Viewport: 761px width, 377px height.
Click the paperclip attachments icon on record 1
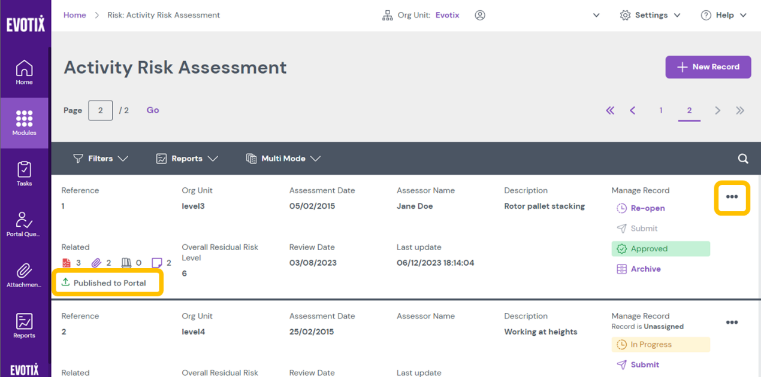(96, 263)
